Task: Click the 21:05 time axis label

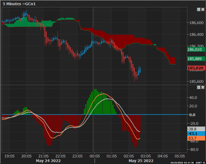Action: [44, 156]
